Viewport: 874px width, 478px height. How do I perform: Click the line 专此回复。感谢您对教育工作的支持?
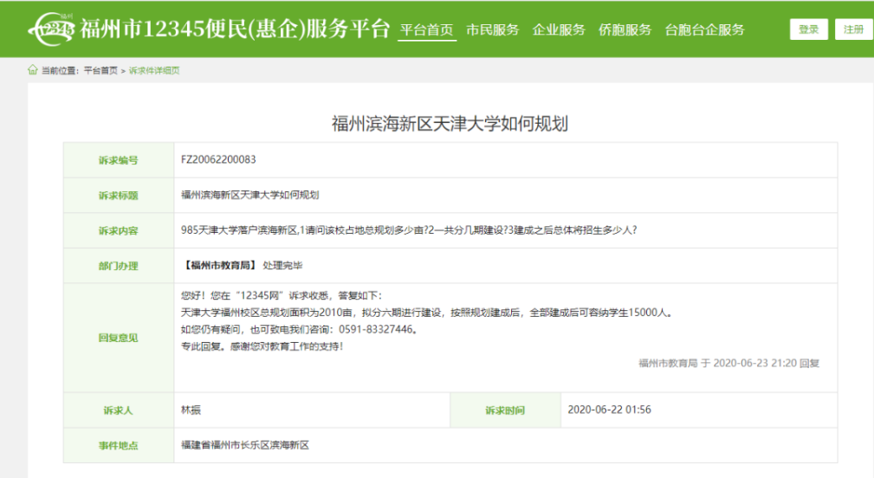coord(262,346)
